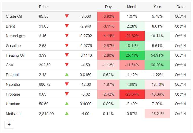Open the Crude Oil commodity link

14,16
